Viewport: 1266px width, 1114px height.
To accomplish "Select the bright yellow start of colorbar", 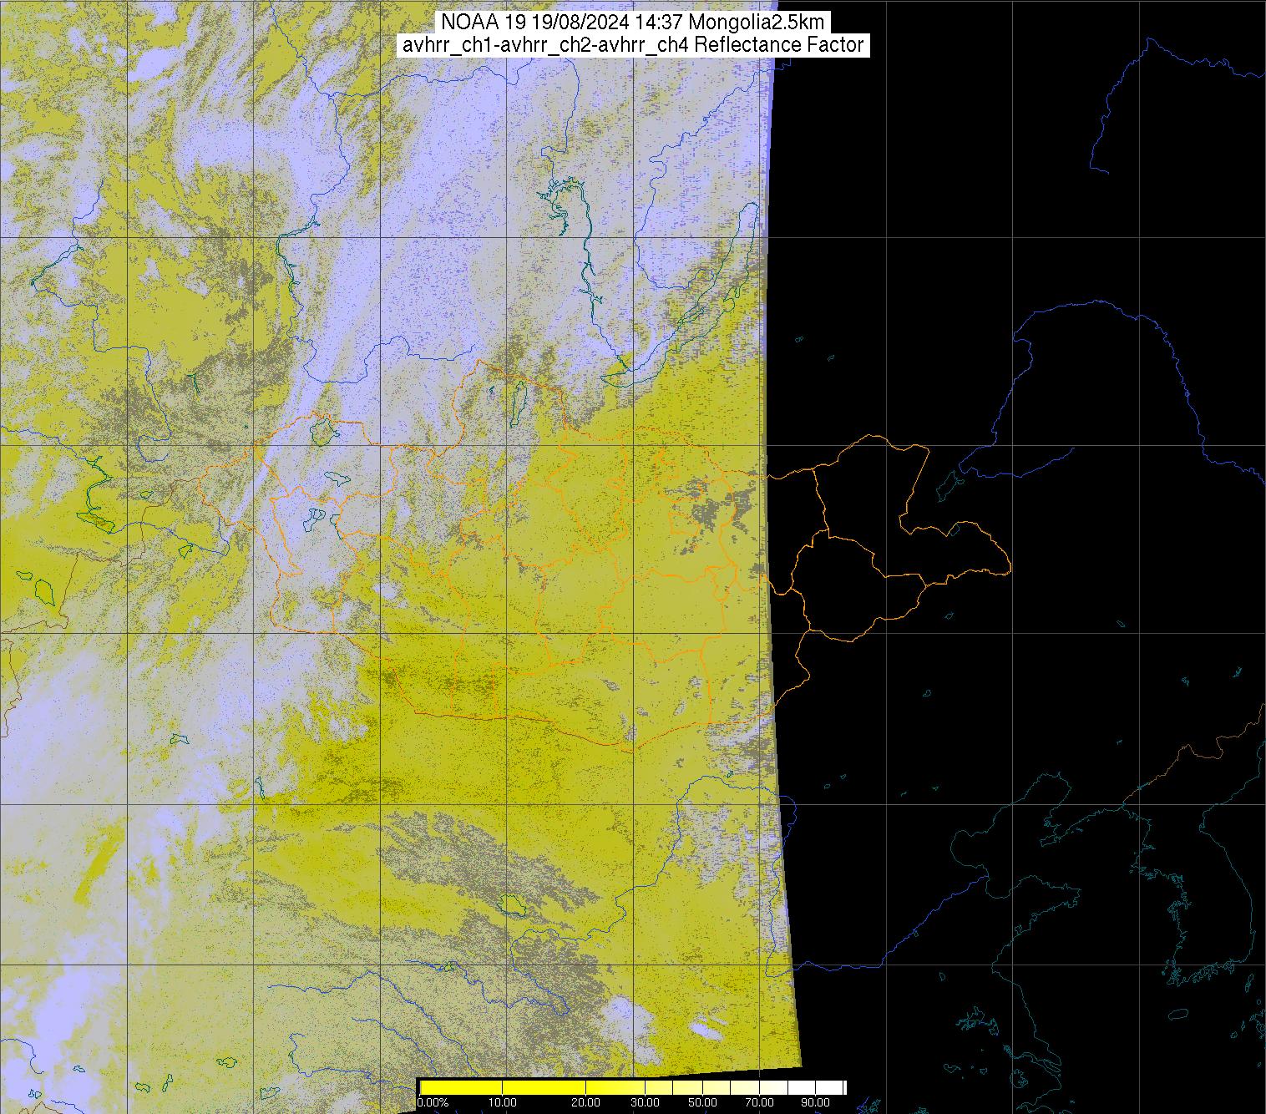I will click(x=424, y=1086).
